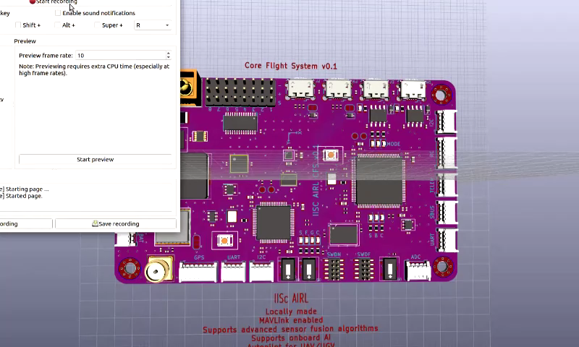This screenshot has width=579, height=347.
Task: Click the SWDF debug header
Action: point(364,269)
